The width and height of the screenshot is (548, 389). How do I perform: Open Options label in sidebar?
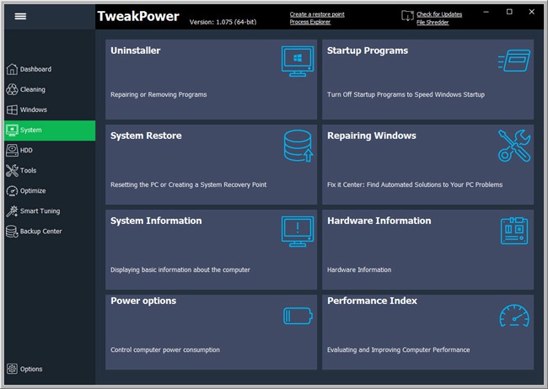[x=31, y=369]
